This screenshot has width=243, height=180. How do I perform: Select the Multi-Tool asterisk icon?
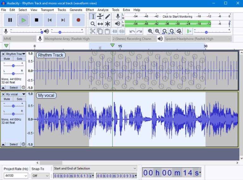[x=108, y=24]
